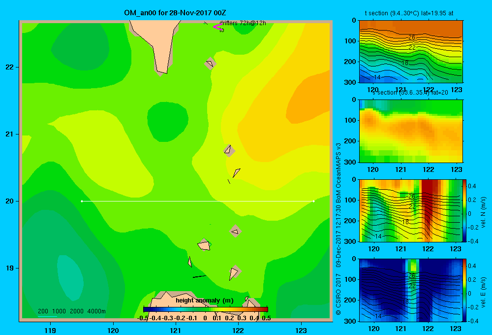This screenshot has width=492, height=335.
Task: Click depth label 300 on temperature section
Action: click(x=350, y=82)
